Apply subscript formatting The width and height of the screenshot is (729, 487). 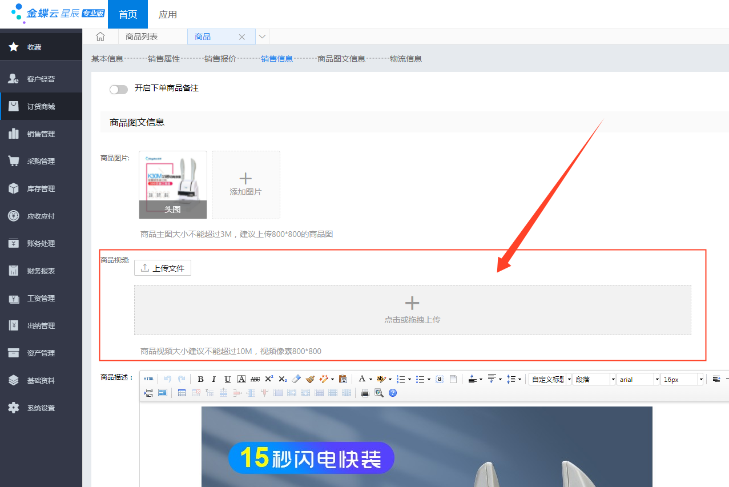click(283, 379)
